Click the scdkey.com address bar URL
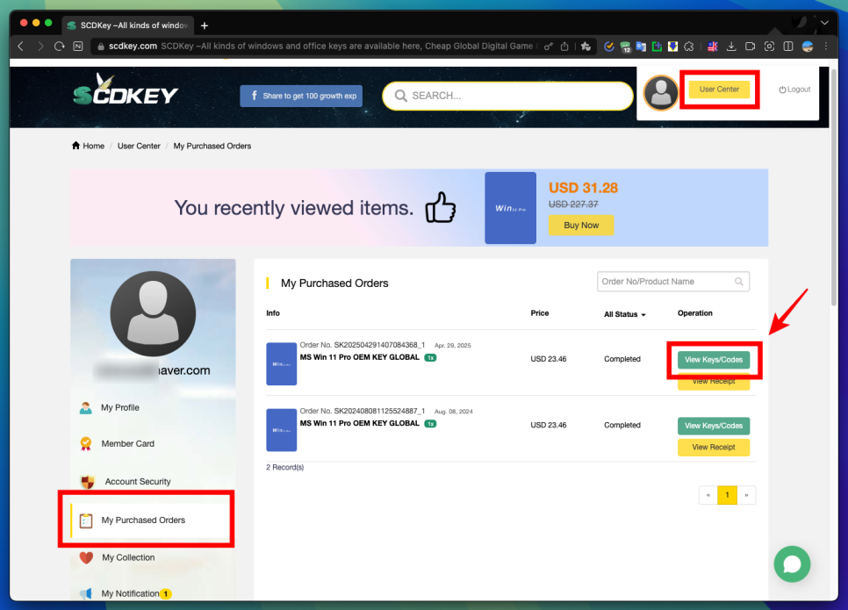This screenshot has height=610, width=848. point(133,47)
